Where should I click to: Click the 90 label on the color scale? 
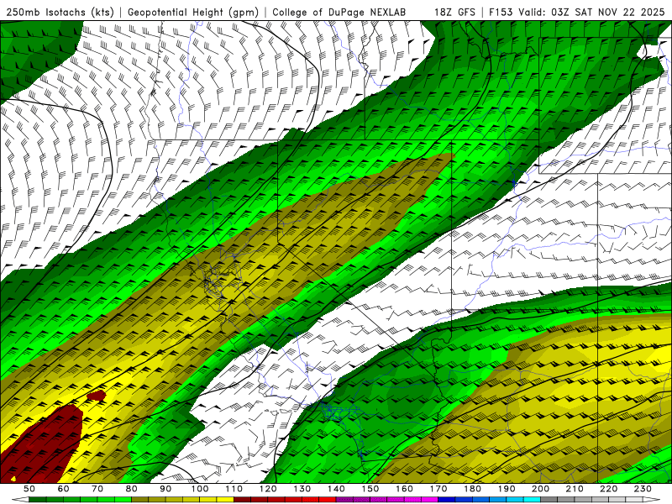pyautogui.click(x=165, y=489)
